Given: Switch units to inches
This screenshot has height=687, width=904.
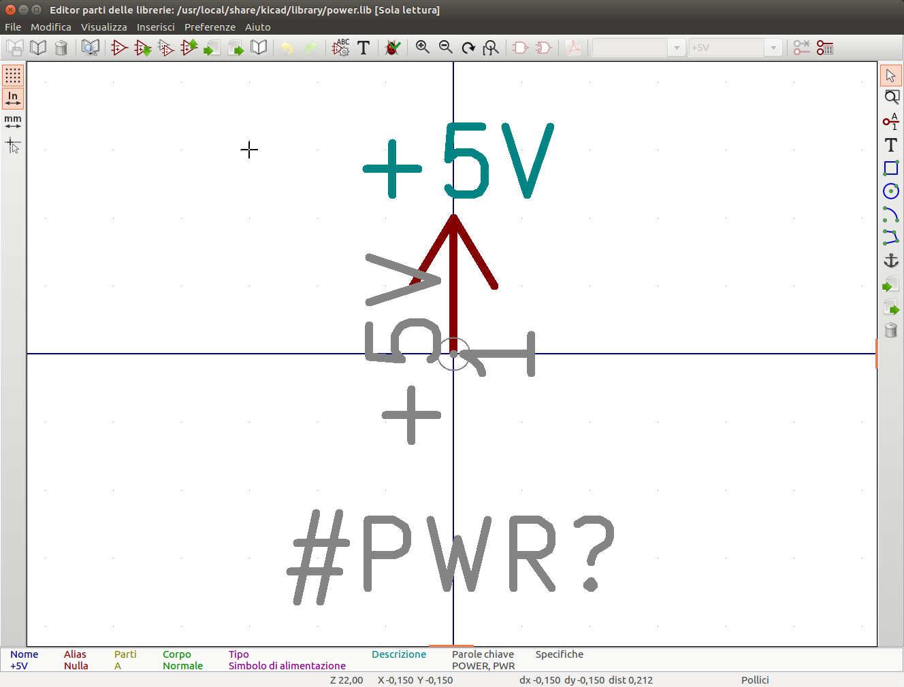Looking at the screenshot, I should click(13, 99).
